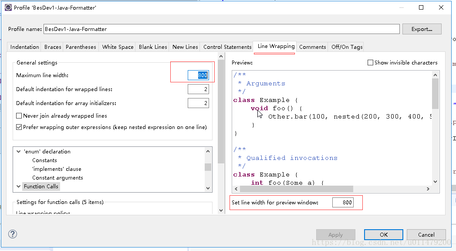Click the Cancel button
The image size is (456, 251).
(426, 235)
